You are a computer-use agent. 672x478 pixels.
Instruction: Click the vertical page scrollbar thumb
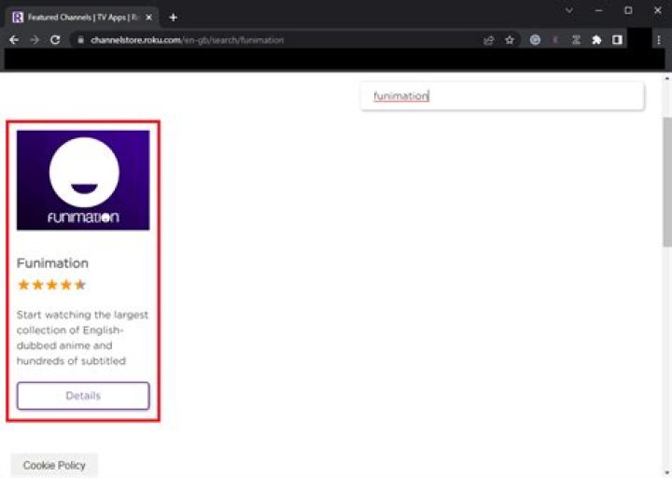[666, 182]
